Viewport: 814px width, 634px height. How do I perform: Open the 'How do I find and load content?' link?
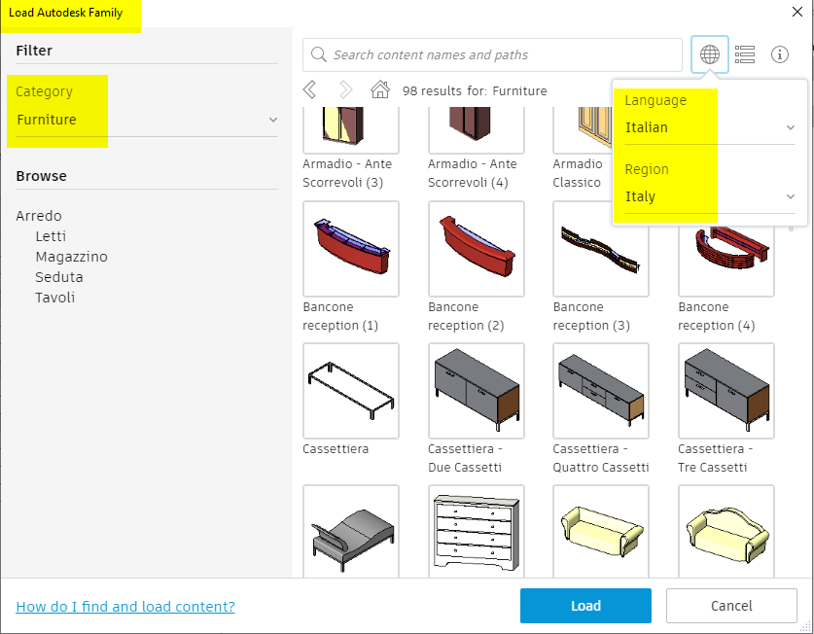pyautogui.click(x=125, y=606)
